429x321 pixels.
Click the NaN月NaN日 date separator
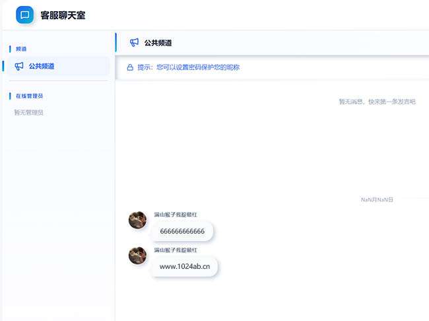pos(377,199)
